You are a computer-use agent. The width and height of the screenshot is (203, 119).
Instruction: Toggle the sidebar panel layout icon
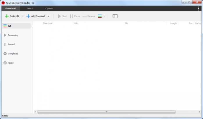point(115,16)
